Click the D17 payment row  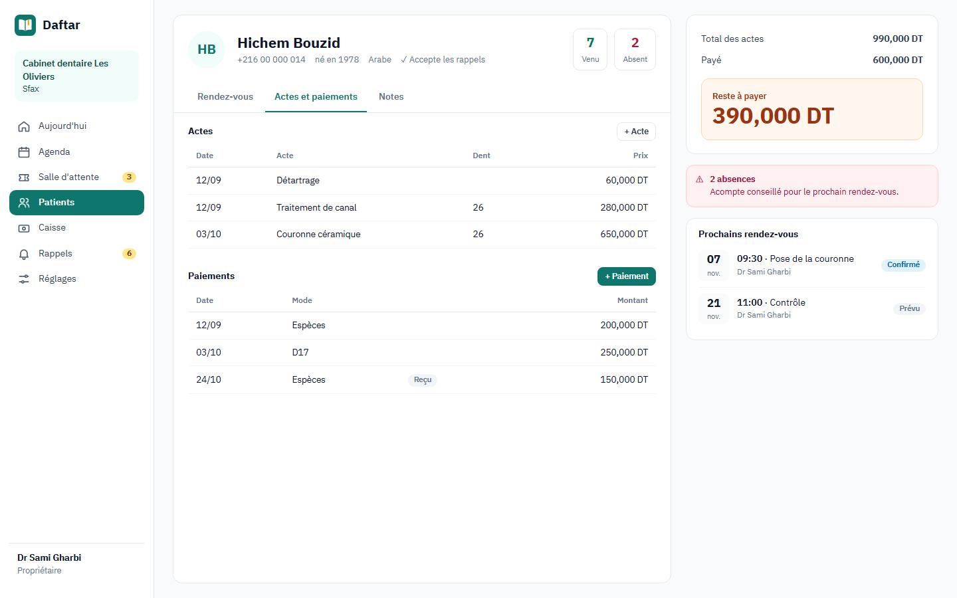point(422,353)
